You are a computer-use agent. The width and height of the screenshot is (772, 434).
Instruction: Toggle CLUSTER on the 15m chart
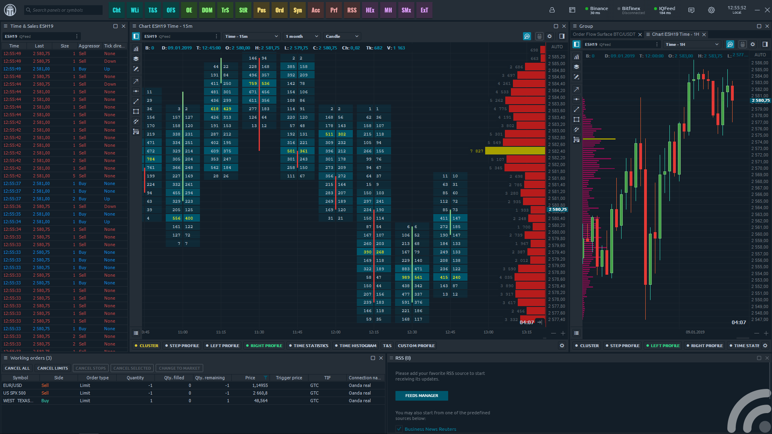point(146,346)
